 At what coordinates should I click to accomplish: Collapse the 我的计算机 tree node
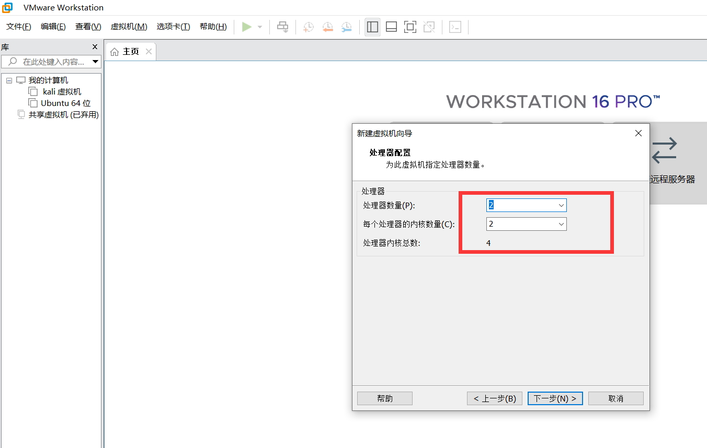click(9, 80)
